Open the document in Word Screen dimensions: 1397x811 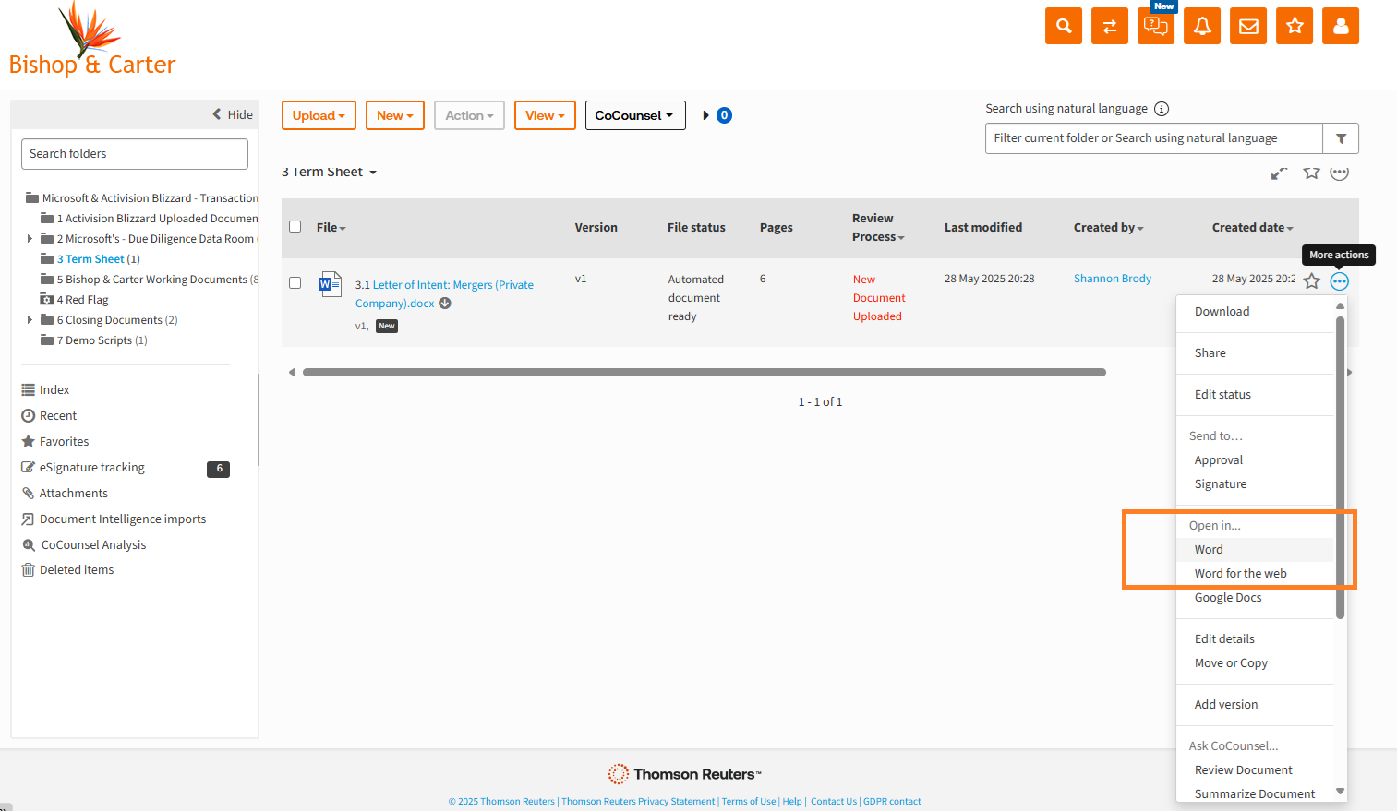click(x=1209, y=550)
